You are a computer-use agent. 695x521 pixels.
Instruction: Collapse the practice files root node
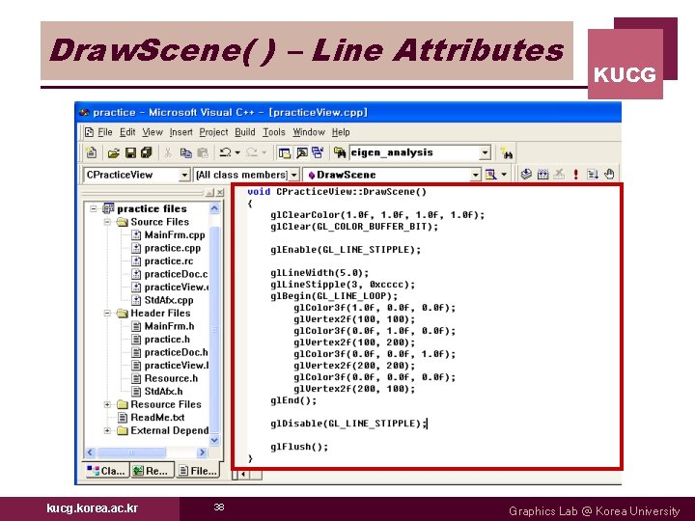pos(94,208)
